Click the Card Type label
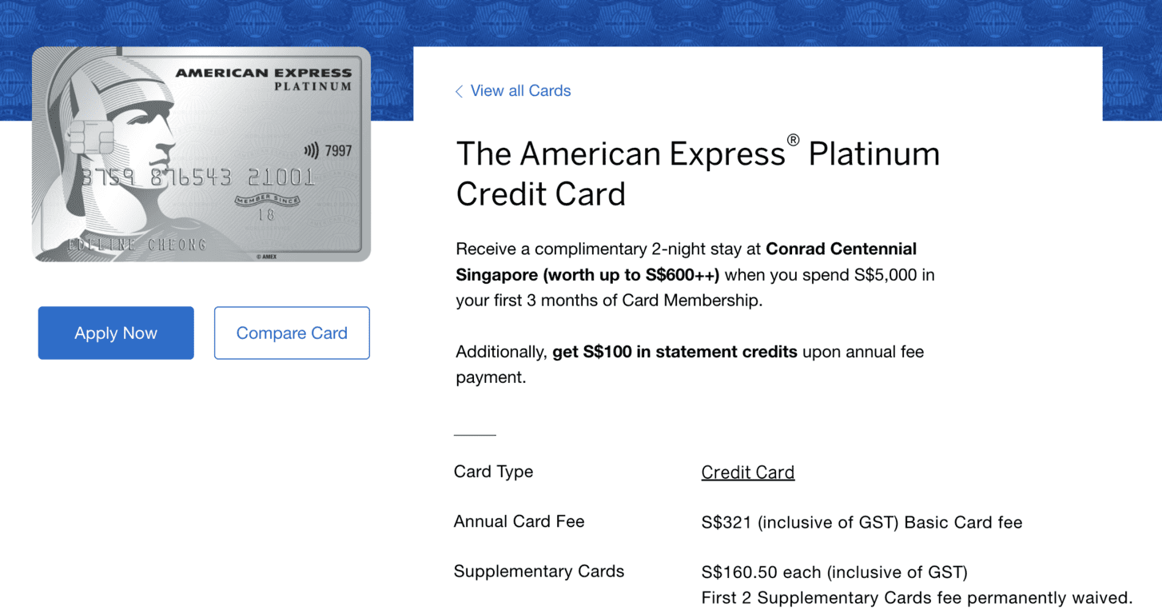The image size is (1162, 614). (x=493, y=472)
